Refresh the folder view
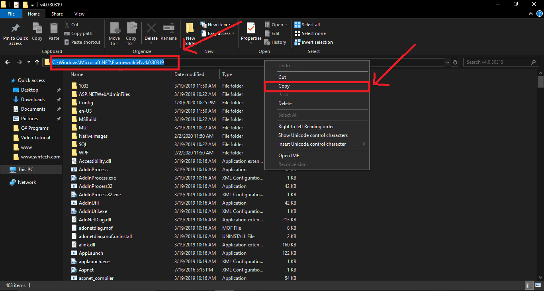The height and width of the screenshot is (291, 544). click(x=456, y=62)
